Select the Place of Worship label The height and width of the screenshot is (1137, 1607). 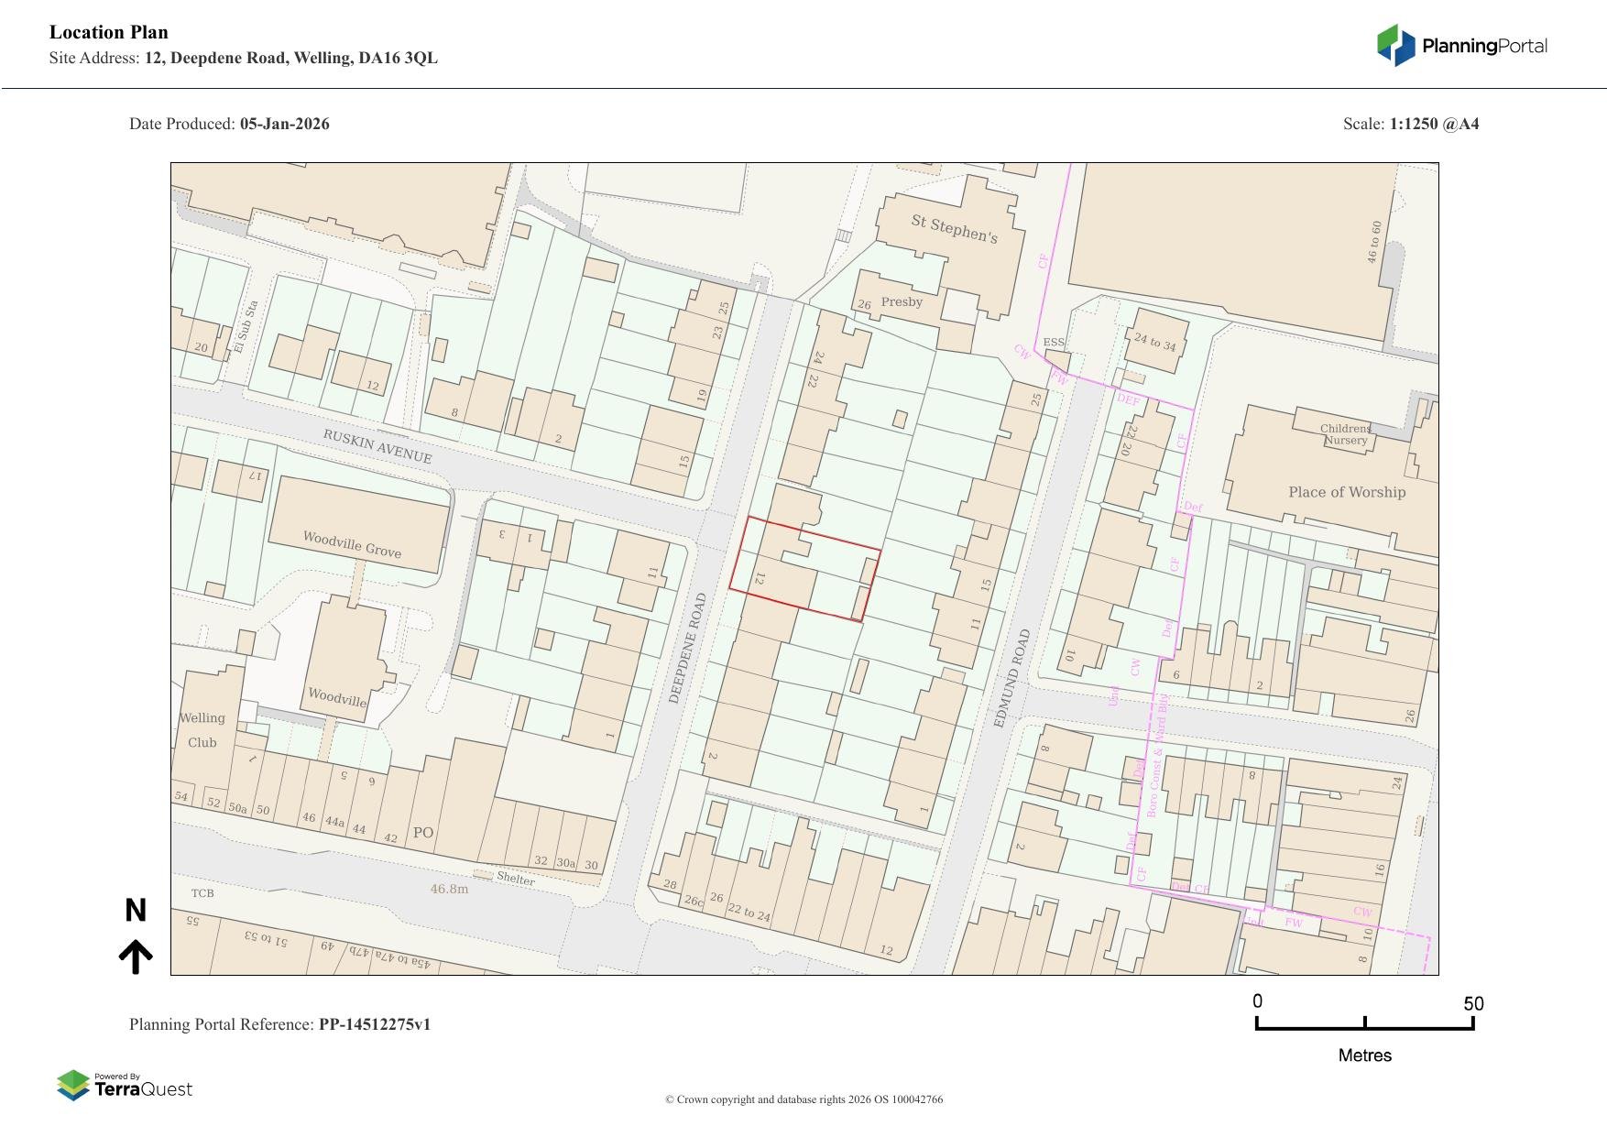point(1346,492)
